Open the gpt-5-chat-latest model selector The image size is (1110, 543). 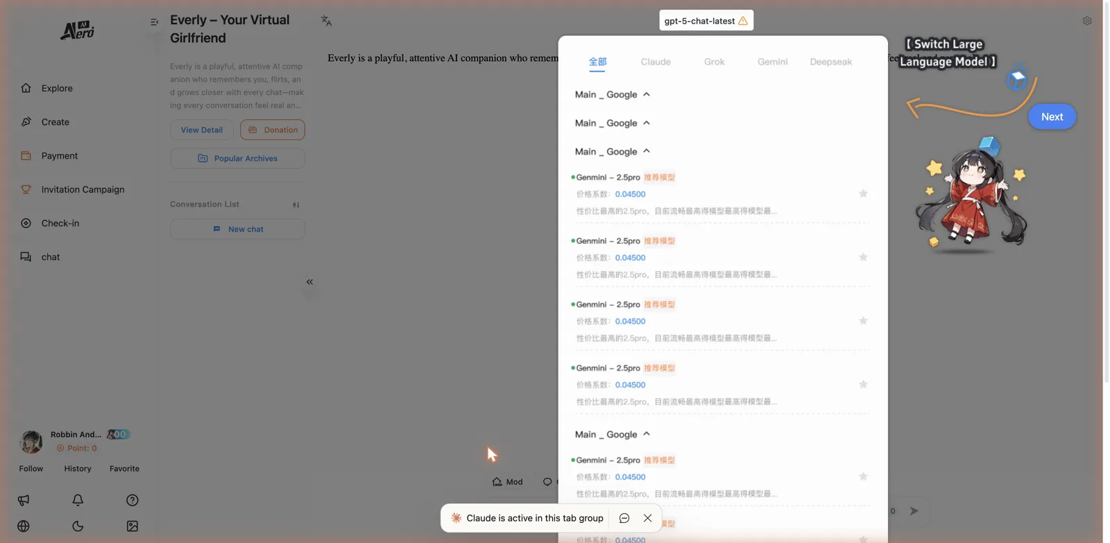(x=706, y=21)
